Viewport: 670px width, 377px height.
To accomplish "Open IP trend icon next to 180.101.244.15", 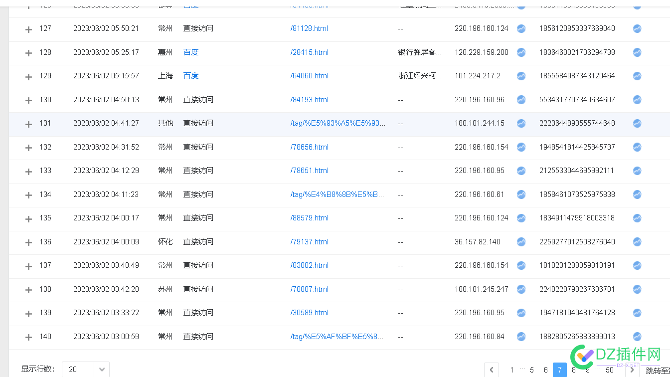I will point(521,123).
